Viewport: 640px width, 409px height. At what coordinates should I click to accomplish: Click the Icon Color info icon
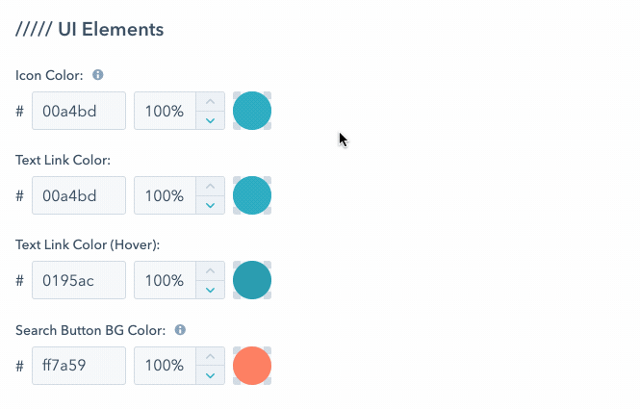[98, 75]
